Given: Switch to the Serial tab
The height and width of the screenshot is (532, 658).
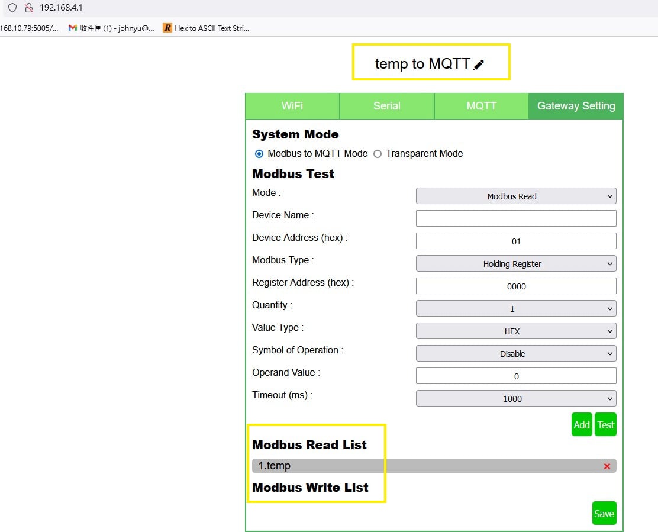Looking at the screenshot, I should [x=387, y=107].
